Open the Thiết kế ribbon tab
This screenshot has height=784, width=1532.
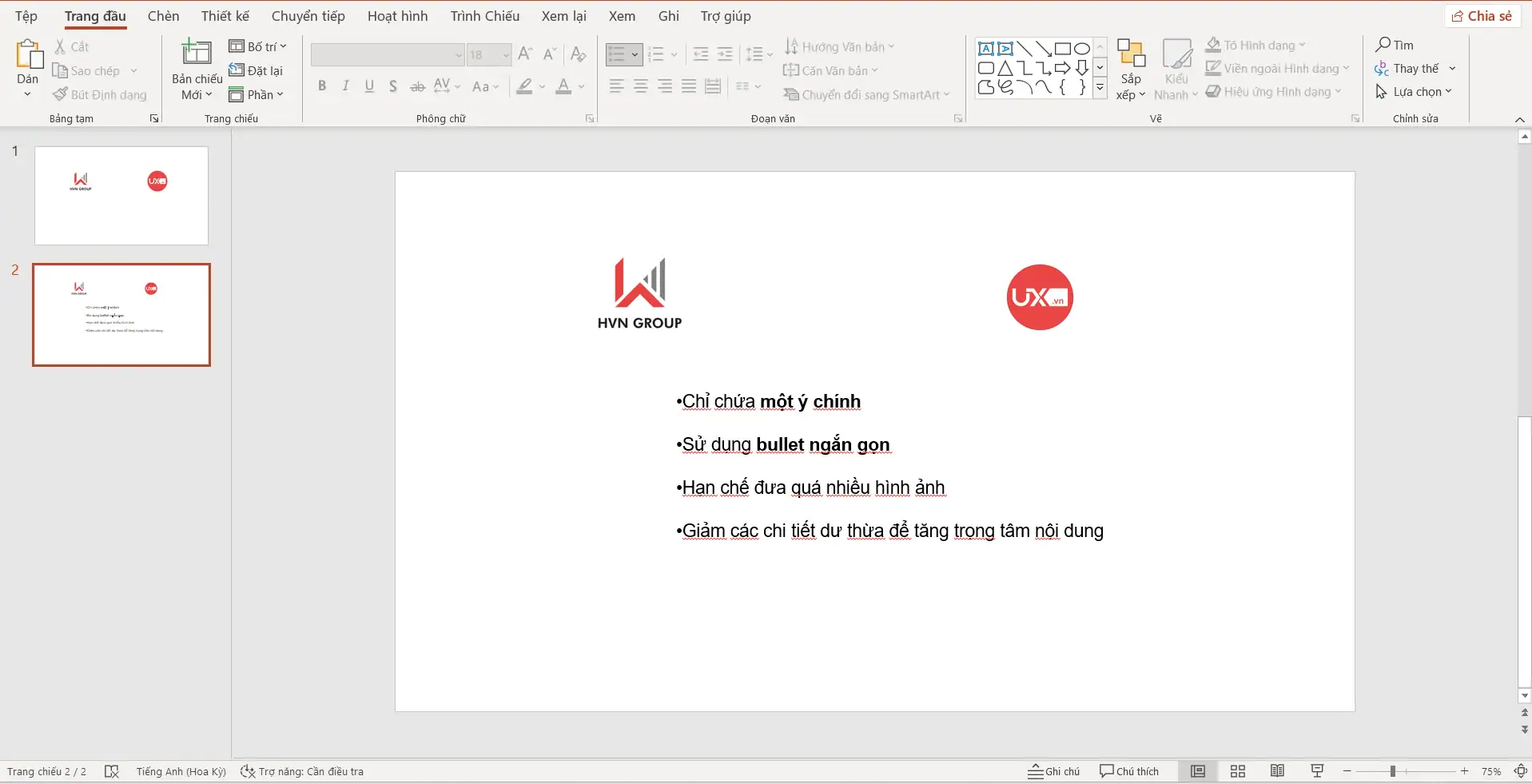225,15
